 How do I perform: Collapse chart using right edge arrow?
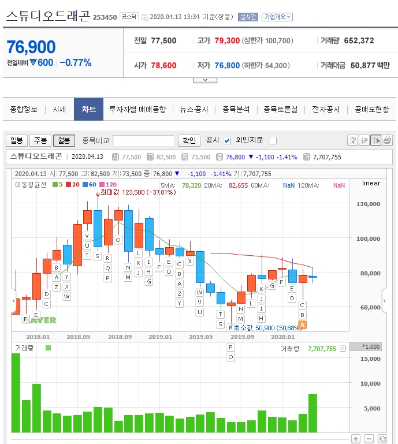[x=384, y=301]
